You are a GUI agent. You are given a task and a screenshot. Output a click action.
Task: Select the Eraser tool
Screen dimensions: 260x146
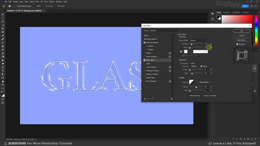click(x=3, y=53)
